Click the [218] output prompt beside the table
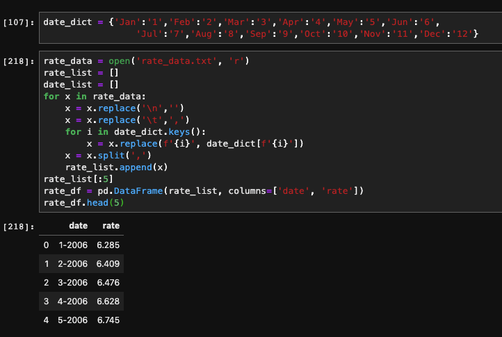Viewport: 502px width, 337px height. pos(17,227)
